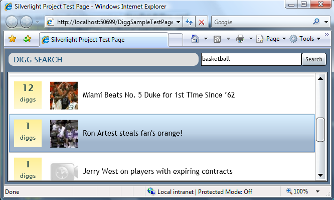Click the list scrollbar down arrow
The height and width of the screenshot is (200, 334).
pyautogui.click(x=320, y=175)
